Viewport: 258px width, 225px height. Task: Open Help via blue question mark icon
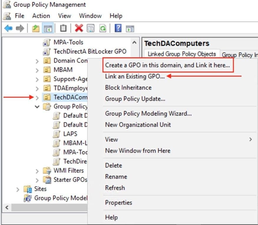click(118, 28)
